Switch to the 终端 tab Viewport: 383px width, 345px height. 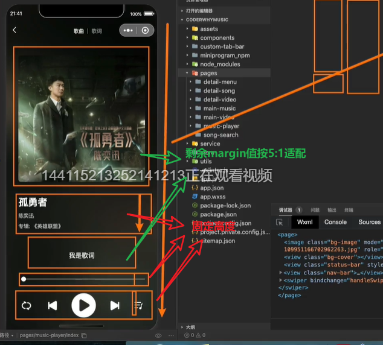[x=349, y=210]
